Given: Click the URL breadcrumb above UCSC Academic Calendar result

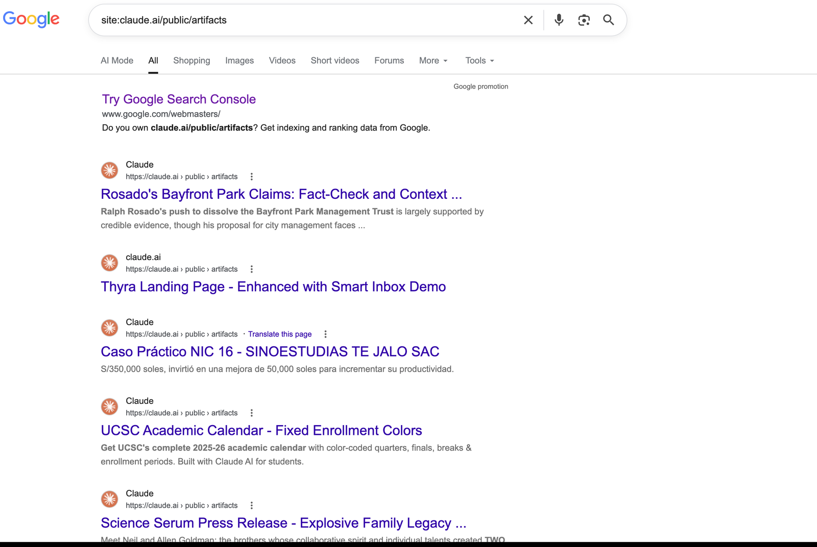Looking at the screenshot, I should point(182,413).
